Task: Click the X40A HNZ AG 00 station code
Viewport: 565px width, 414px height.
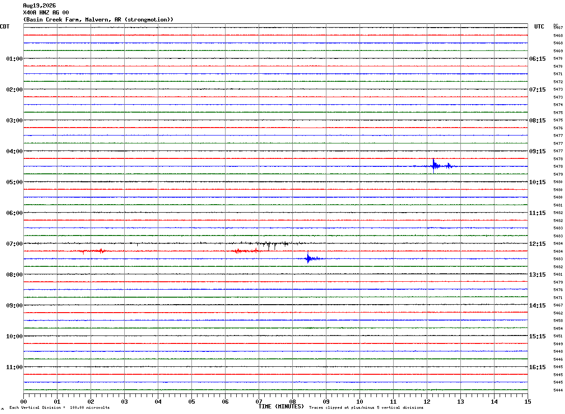Action: [46, 13]
